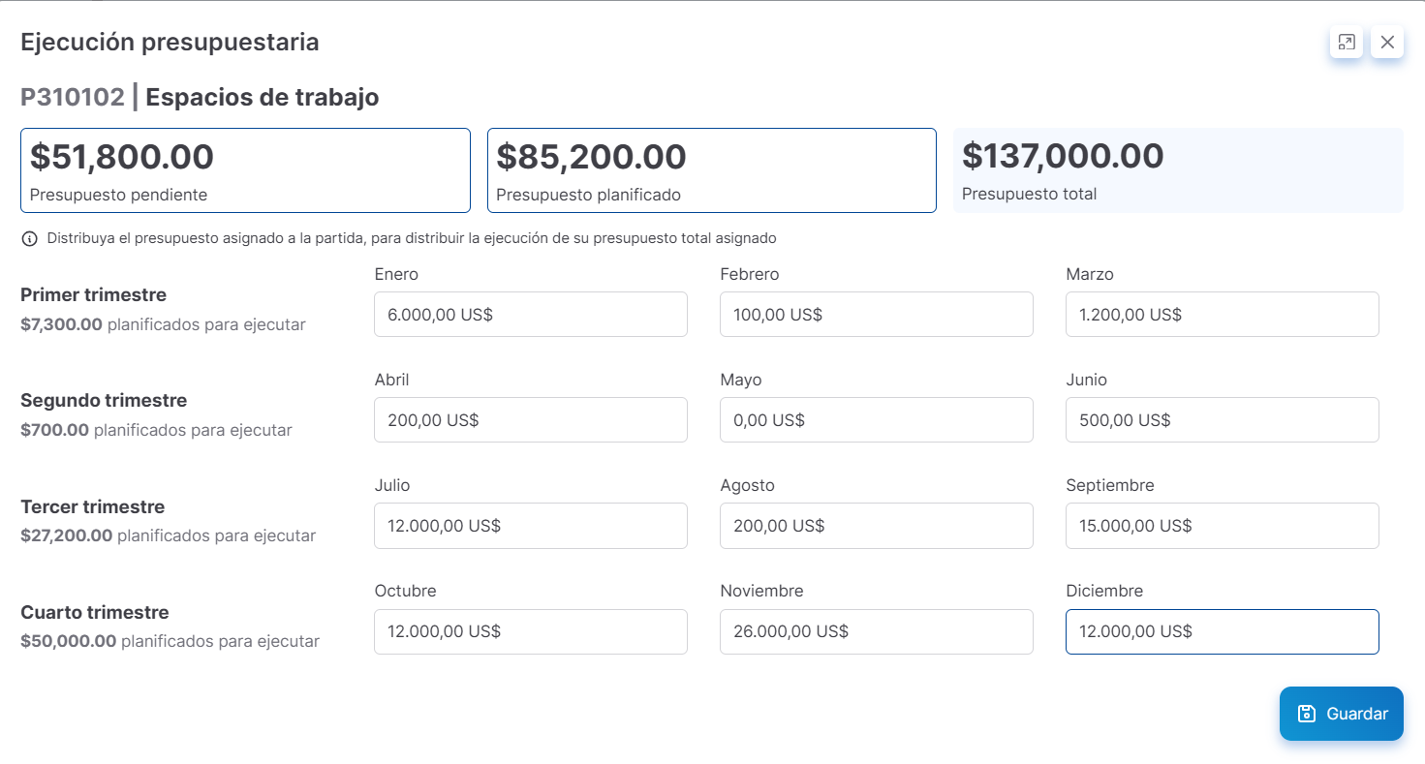
Task: Close the Ejecución presupuestaria dialog
Action: click(x=1387, y=42)
